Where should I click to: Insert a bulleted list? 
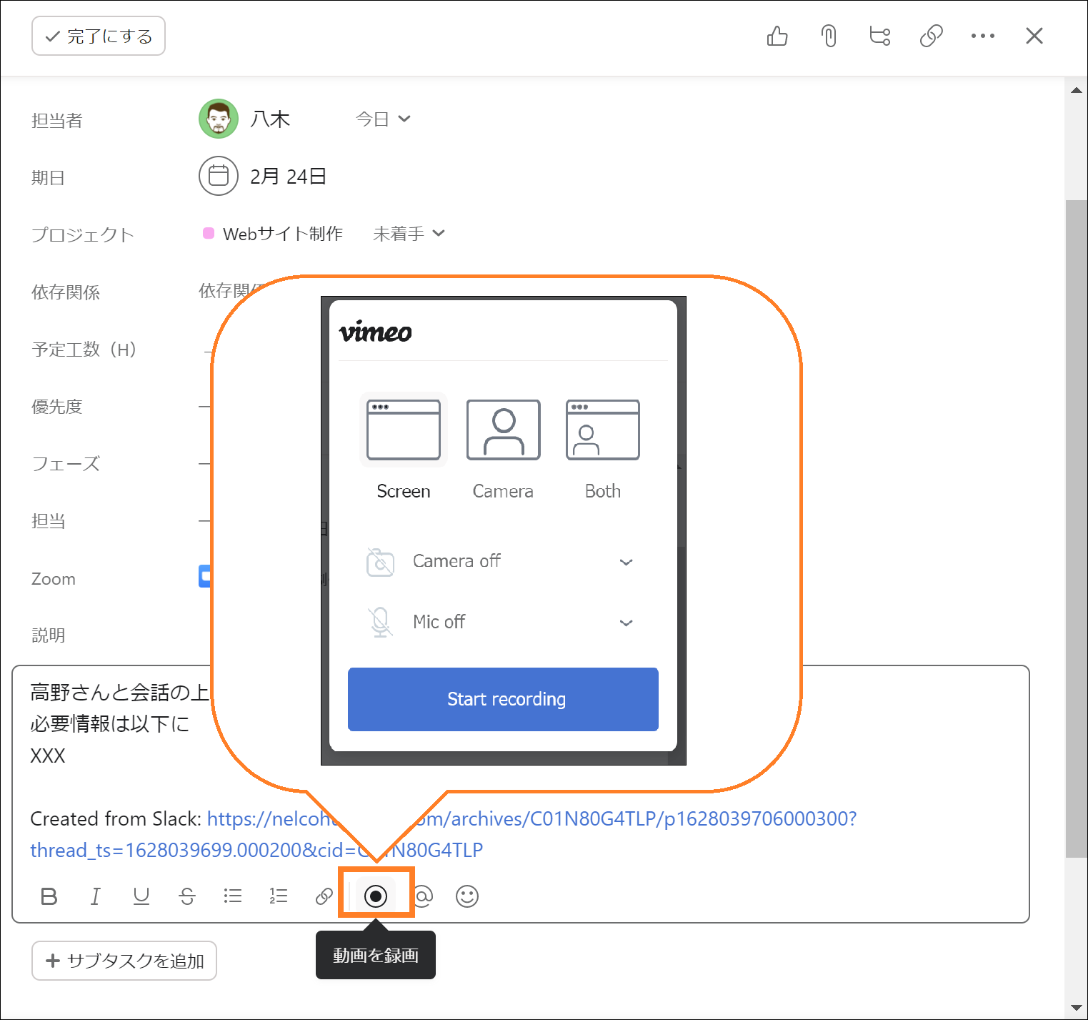[x=233, y=896]
